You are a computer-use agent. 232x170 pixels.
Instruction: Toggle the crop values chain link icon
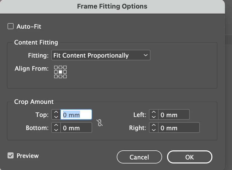click(x=100, y=122)
